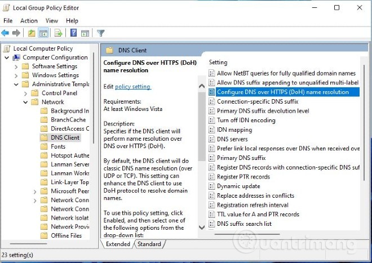372x263 pixels.
Task: Click the Filter funnel toolbar icon
Action: coord(100,33)
